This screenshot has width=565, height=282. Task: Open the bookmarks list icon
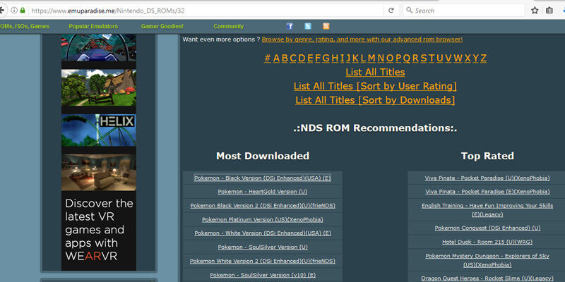[549, 11]
